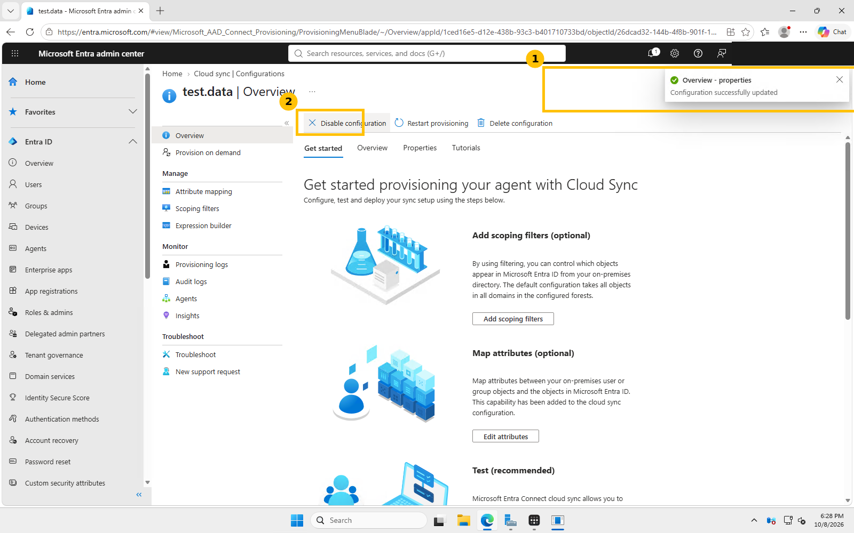Open Groups in the Entra ID menu
Viewport: 854px width, 533px height.
pyautogui.click(x=36, y=206)
